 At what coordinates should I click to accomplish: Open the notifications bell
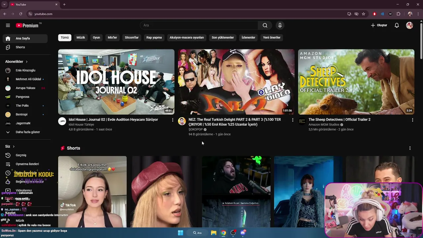[397, 25]
